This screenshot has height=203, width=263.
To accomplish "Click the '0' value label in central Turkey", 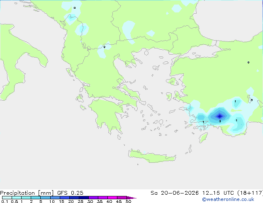I will [x=248, y=62].
